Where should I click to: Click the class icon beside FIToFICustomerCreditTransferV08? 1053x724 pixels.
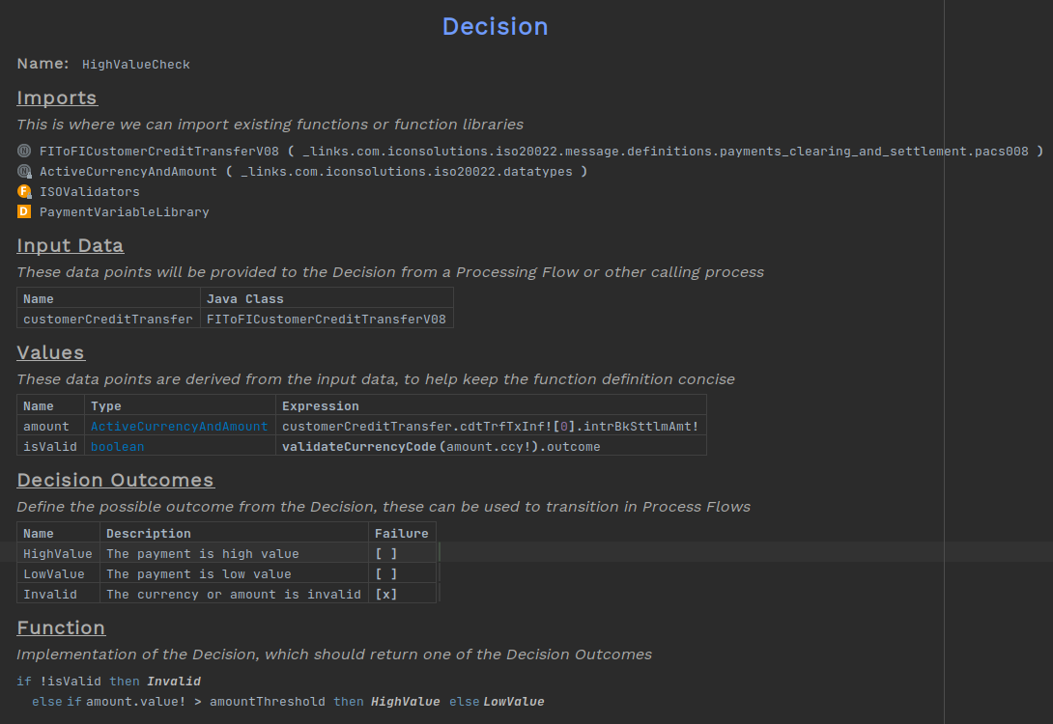pos(23,151)
